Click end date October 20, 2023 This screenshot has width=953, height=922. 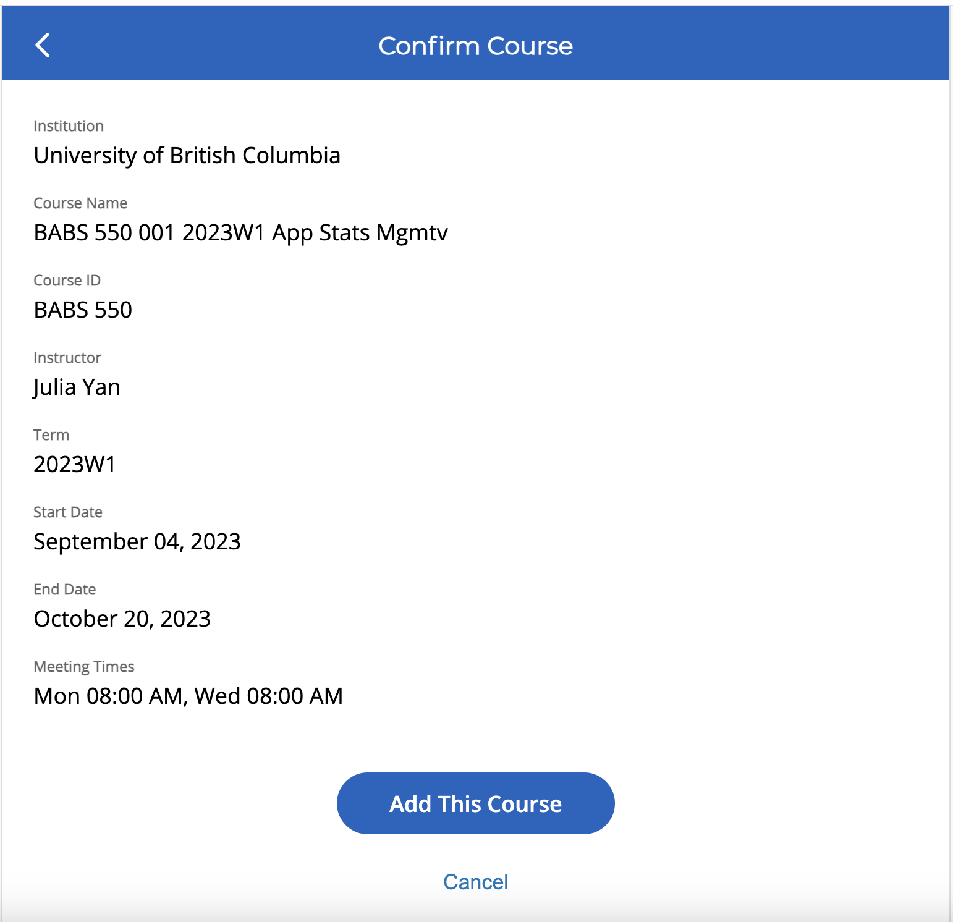(122, 619)
